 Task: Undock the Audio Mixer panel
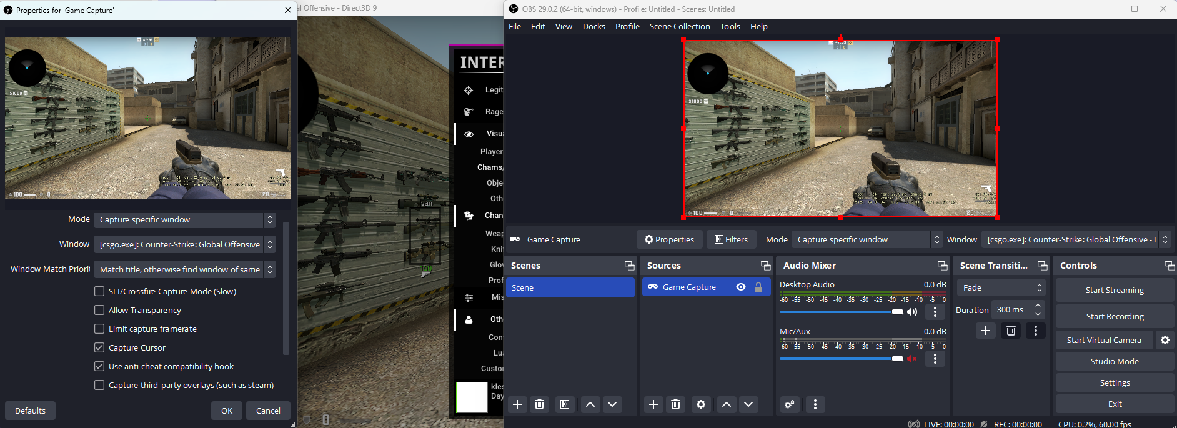942,266
